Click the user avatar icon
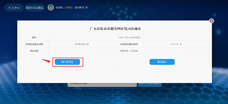Image resolution: width=228 pixels, height=104 pixels. (x=51, y=8)
